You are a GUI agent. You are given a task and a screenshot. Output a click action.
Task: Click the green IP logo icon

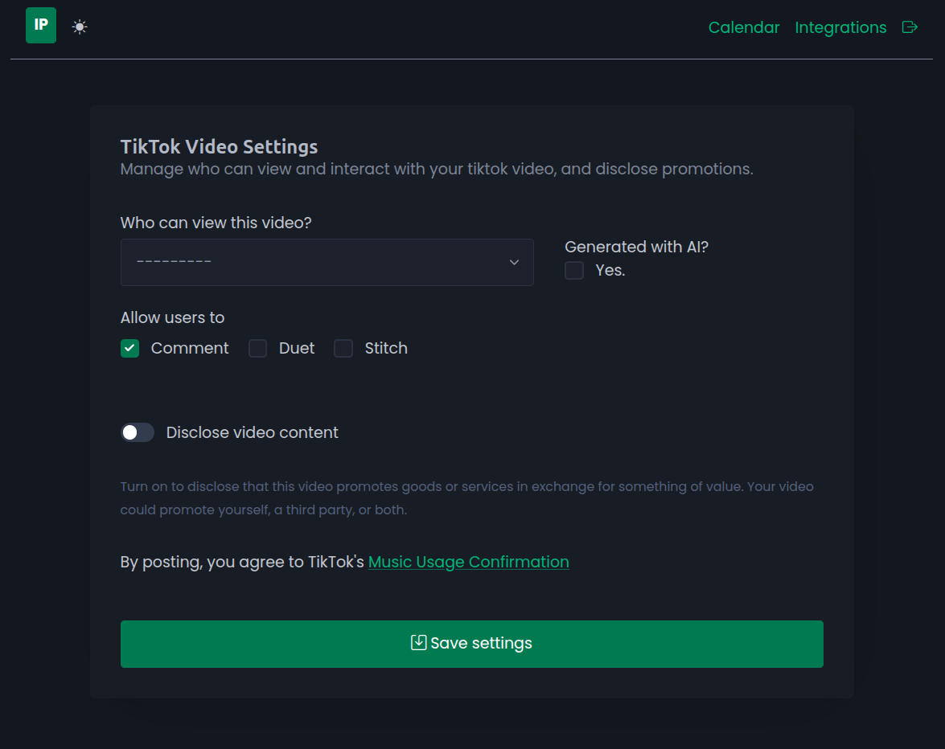pos(41,25)
